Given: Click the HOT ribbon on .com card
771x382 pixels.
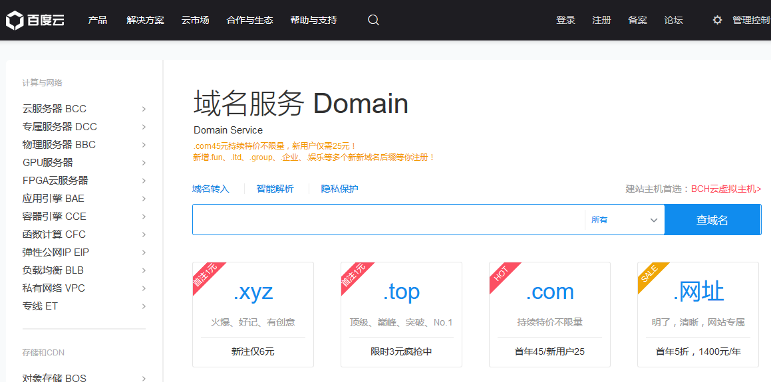Looking at the screenshot, I should point(504,276).
